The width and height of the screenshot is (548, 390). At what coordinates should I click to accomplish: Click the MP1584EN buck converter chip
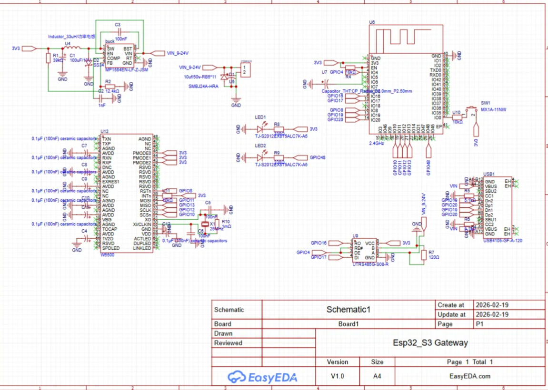pyautogui.click(x=119, y=56)
